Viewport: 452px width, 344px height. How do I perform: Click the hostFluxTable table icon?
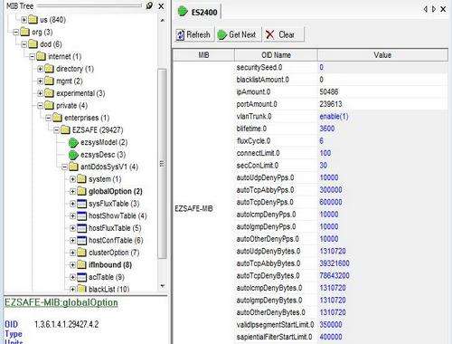(x=81, y=228)
